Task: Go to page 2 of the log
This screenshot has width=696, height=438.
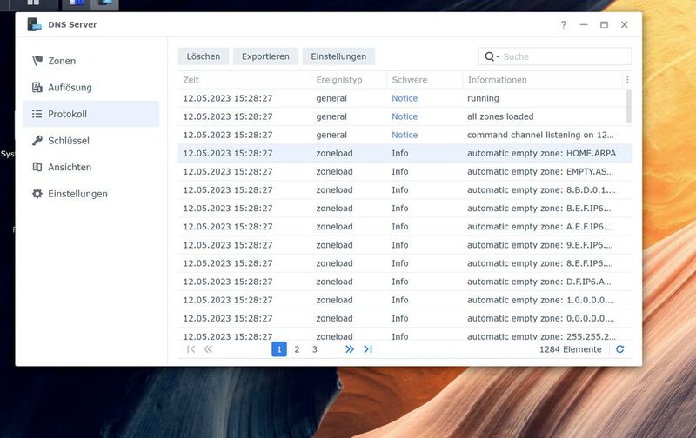Action: coord(297,349)
